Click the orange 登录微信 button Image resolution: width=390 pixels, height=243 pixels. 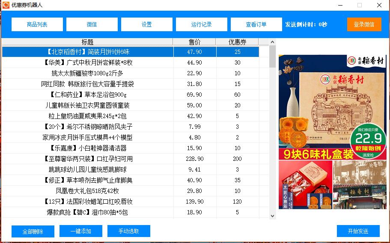click(364, 24)
